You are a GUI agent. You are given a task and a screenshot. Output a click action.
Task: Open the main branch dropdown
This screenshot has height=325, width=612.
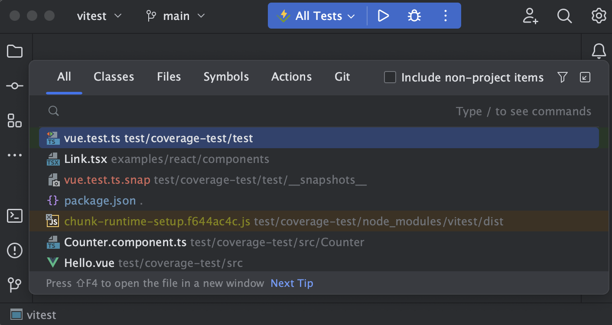(x=176, y=16)
